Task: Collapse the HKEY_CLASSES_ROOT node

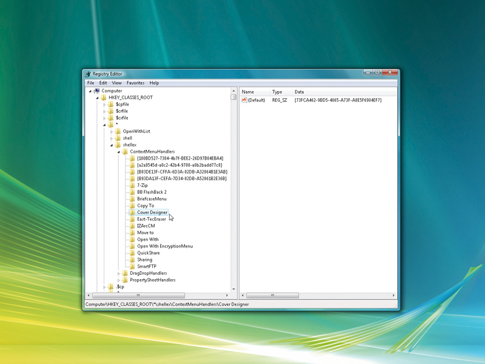Action: click(x=97, y=98)
